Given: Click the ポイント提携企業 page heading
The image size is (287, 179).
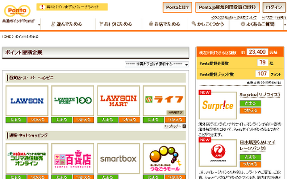Looking at the screenshot, I should pyautogui.click(x=24, y=53).
